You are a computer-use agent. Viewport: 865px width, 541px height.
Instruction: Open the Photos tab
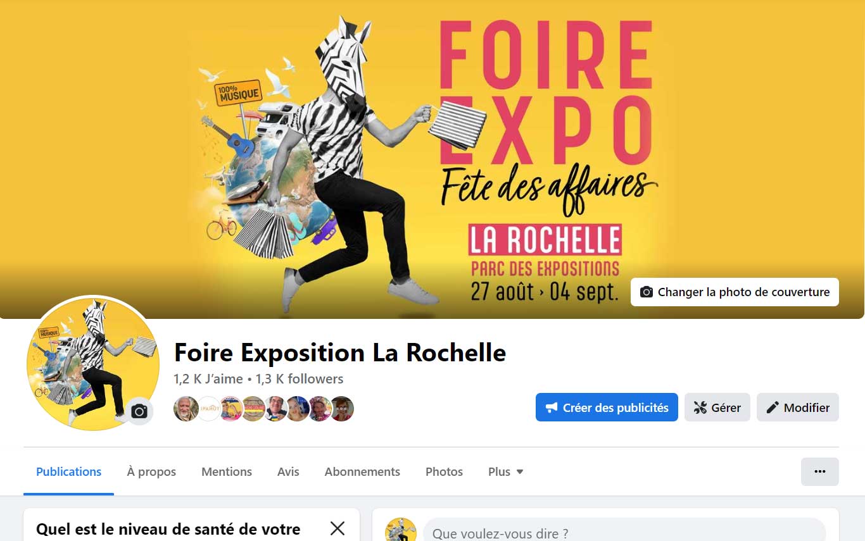pyautogui.click(x=444, y=471)
